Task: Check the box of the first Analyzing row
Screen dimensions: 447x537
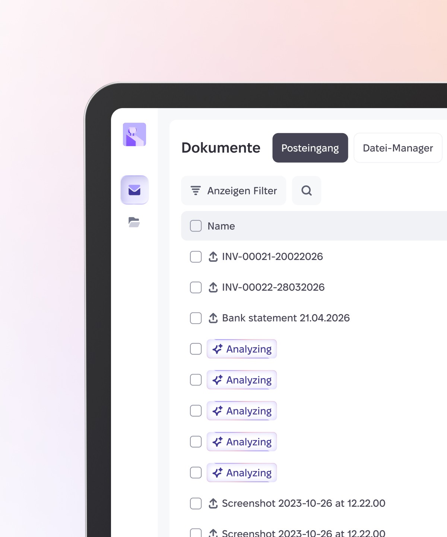Action: tap(196, 349)
